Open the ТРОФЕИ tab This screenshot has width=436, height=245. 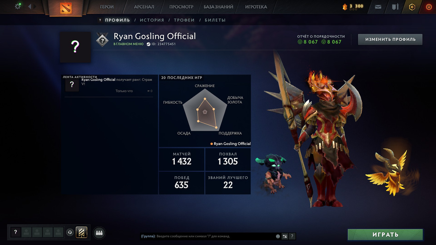184,20
